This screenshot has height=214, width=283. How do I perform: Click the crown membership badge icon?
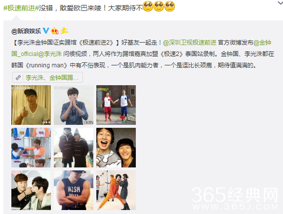pos(55,31)
